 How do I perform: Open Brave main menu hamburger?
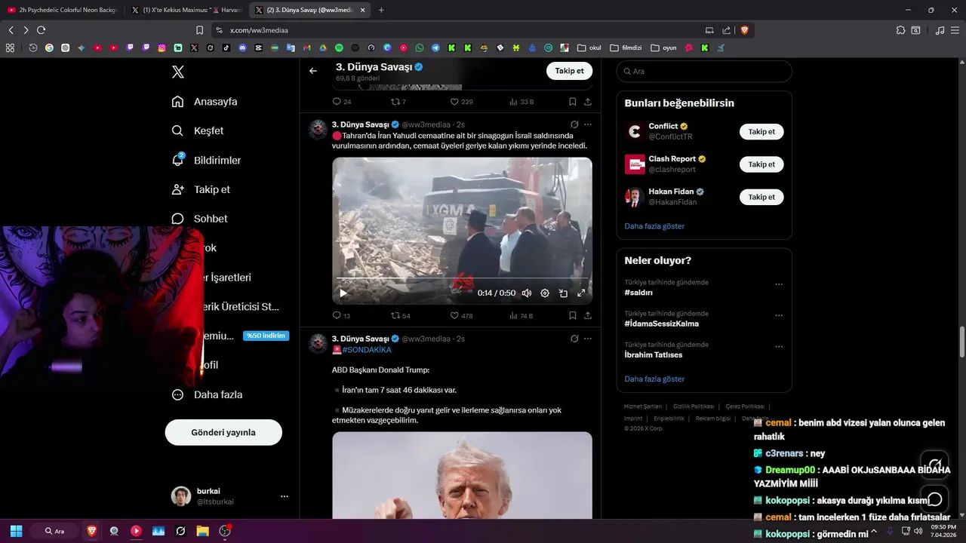[x=956, y=30]
